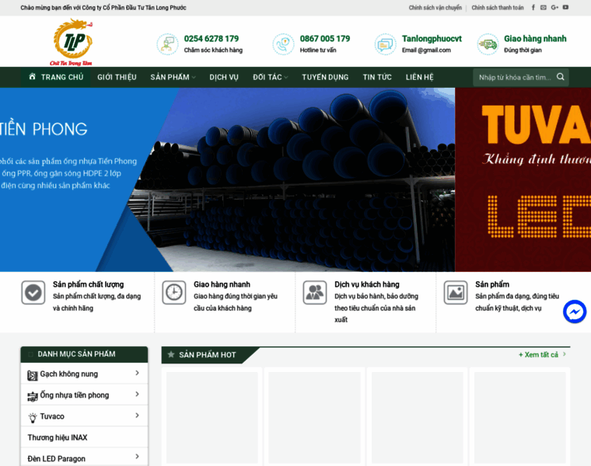The width and height of the screenshot is (591, 466).
Task: Open Chính sách thanh toán link
Action: 498,8
